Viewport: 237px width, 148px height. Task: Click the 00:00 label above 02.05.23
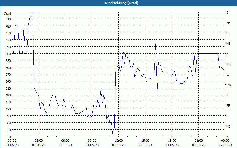[225, 141]
